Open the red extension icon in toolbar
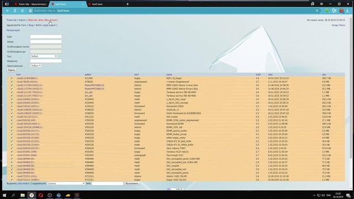This screenshot has height=199, width=354. pyautogui.click(x=341, y=11)
